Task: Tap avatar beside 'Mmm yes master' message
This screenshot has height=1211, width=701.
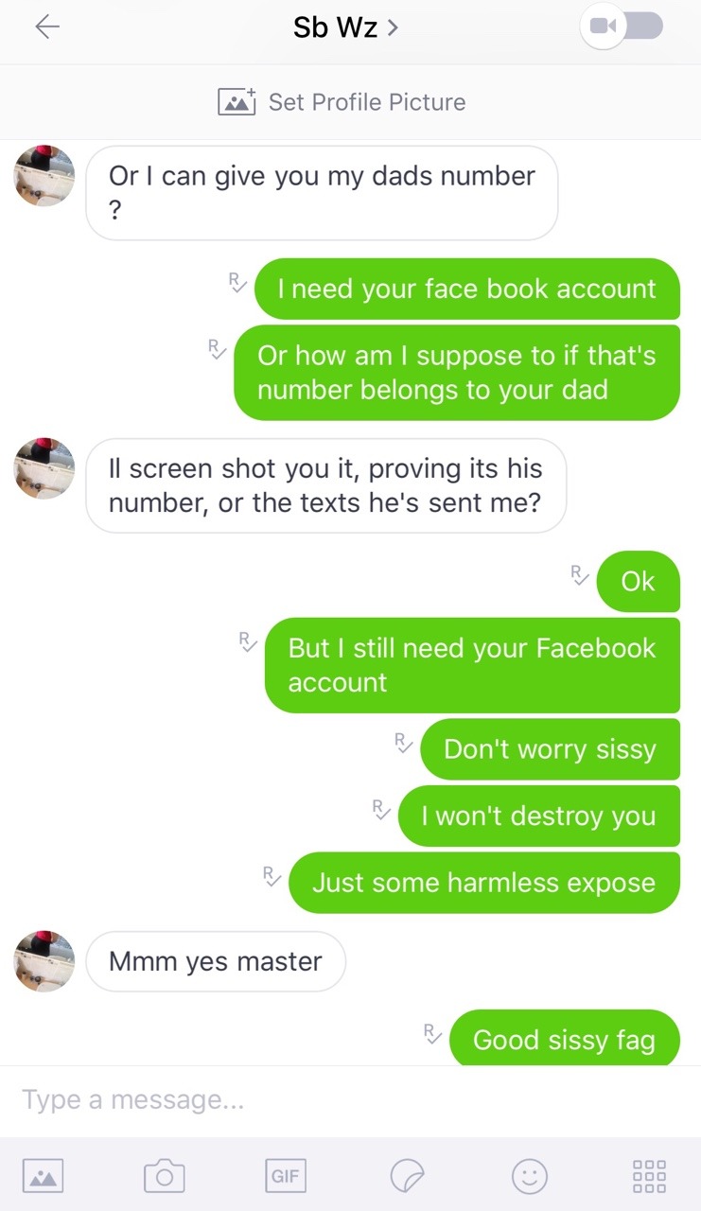Action: point(44,961)
